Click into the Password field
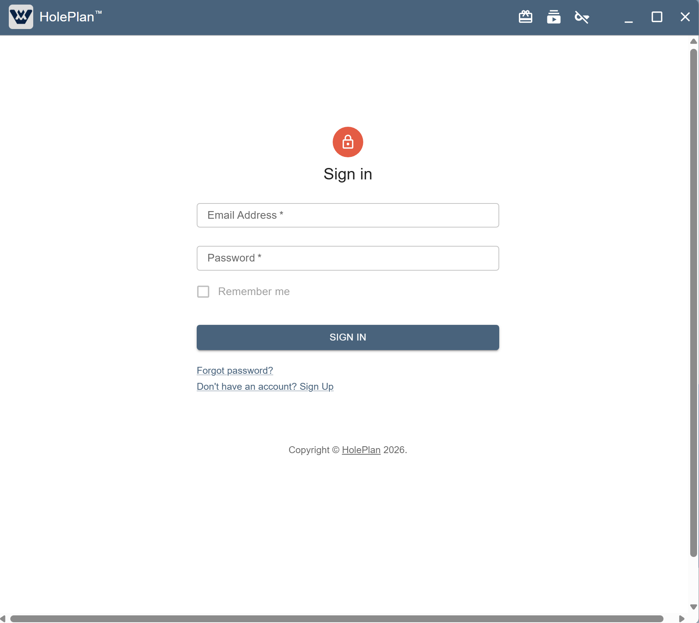699x623 pixels. [x=348, y=258]
